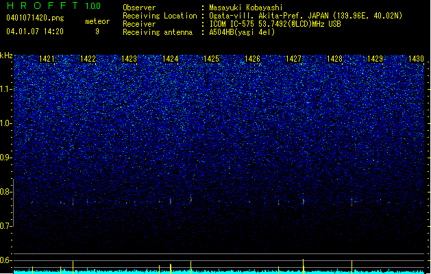Click the meteor count label
Viewport: 431px width, 274px height.
(x=97, y=21)
